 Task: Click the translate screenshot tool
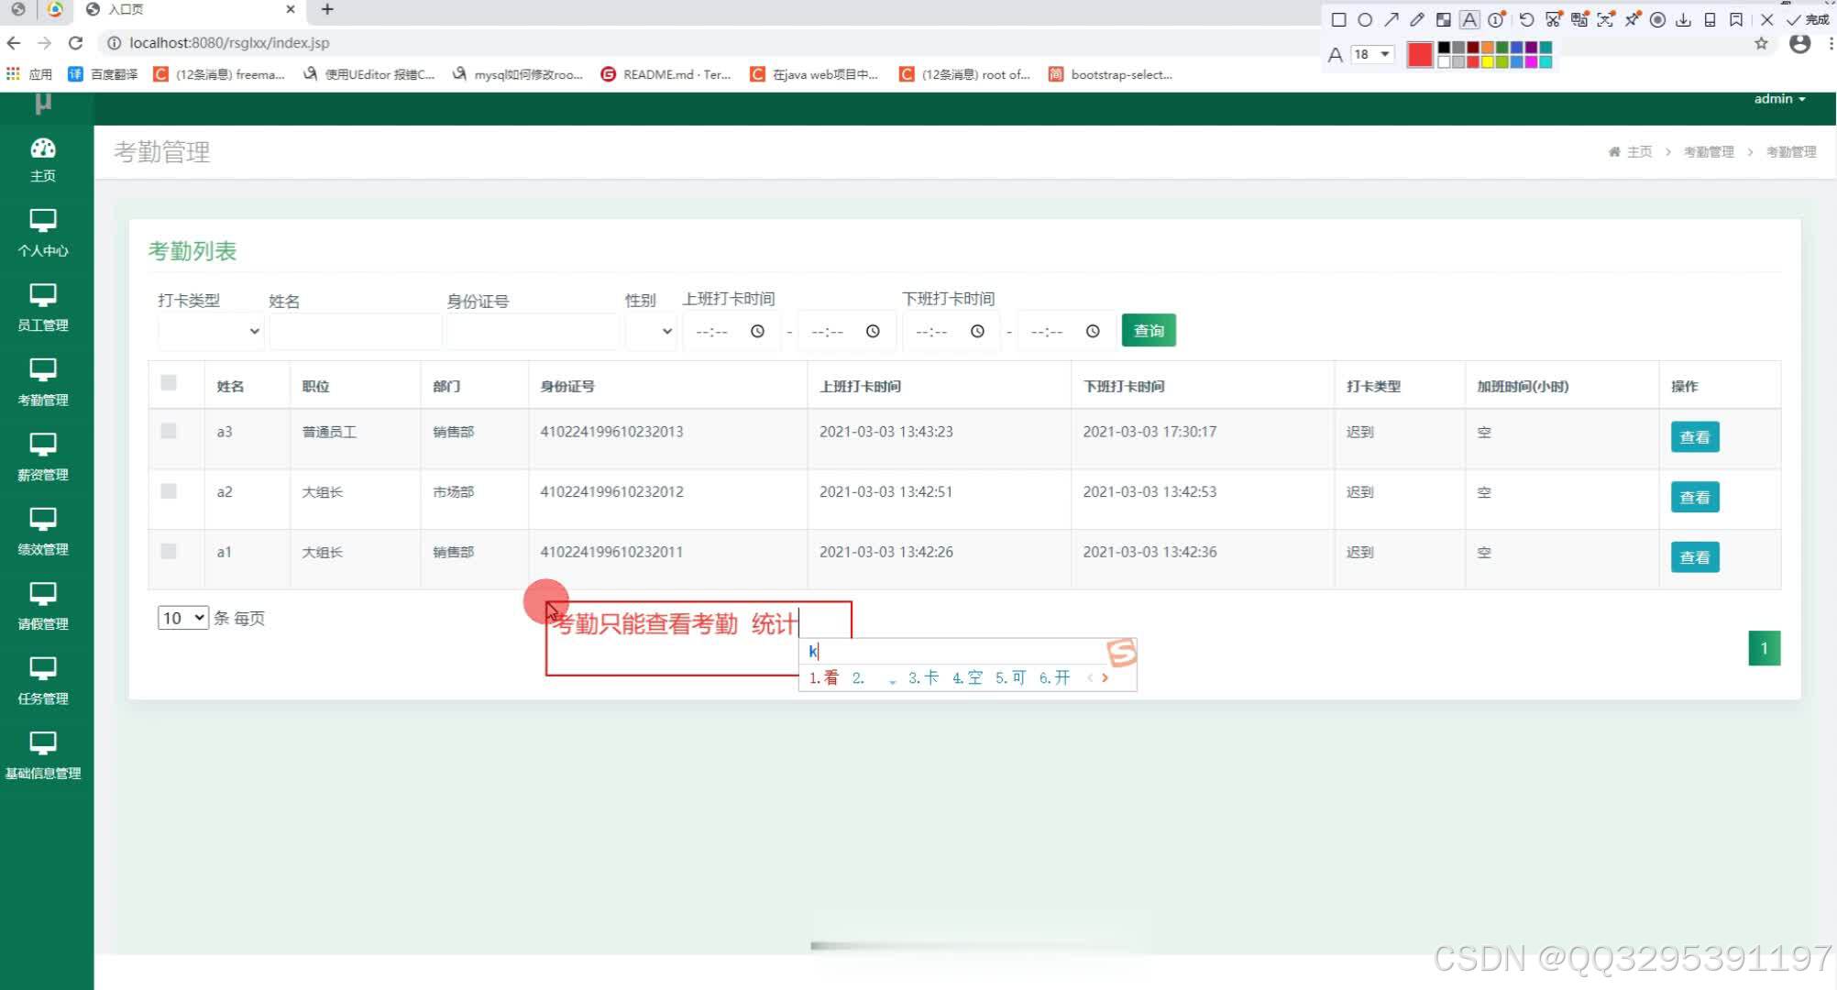[x=1579, y=20]
